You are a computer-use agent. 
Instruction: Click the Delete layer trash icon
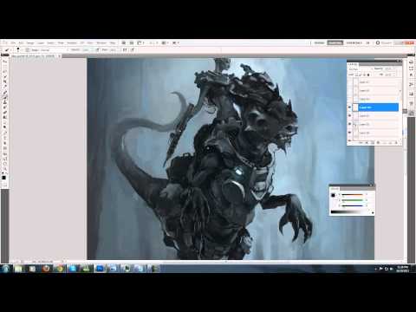[x=396, y=143]
